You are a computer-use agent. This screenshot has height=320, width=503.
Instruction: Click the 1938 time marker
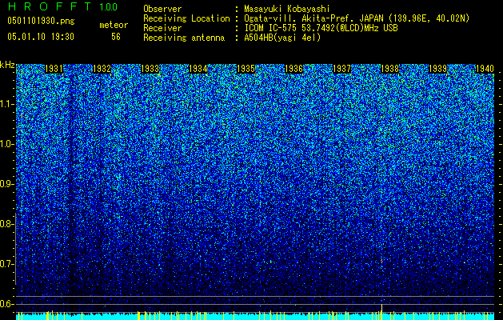[x=389, y=69]
